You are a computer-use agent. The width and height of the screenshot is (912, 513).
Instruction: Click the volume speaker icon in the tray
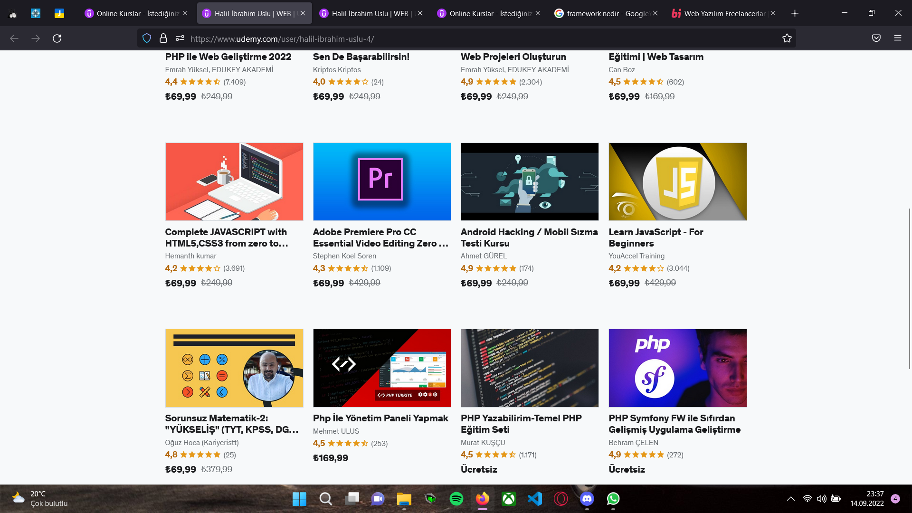[822, 499]
